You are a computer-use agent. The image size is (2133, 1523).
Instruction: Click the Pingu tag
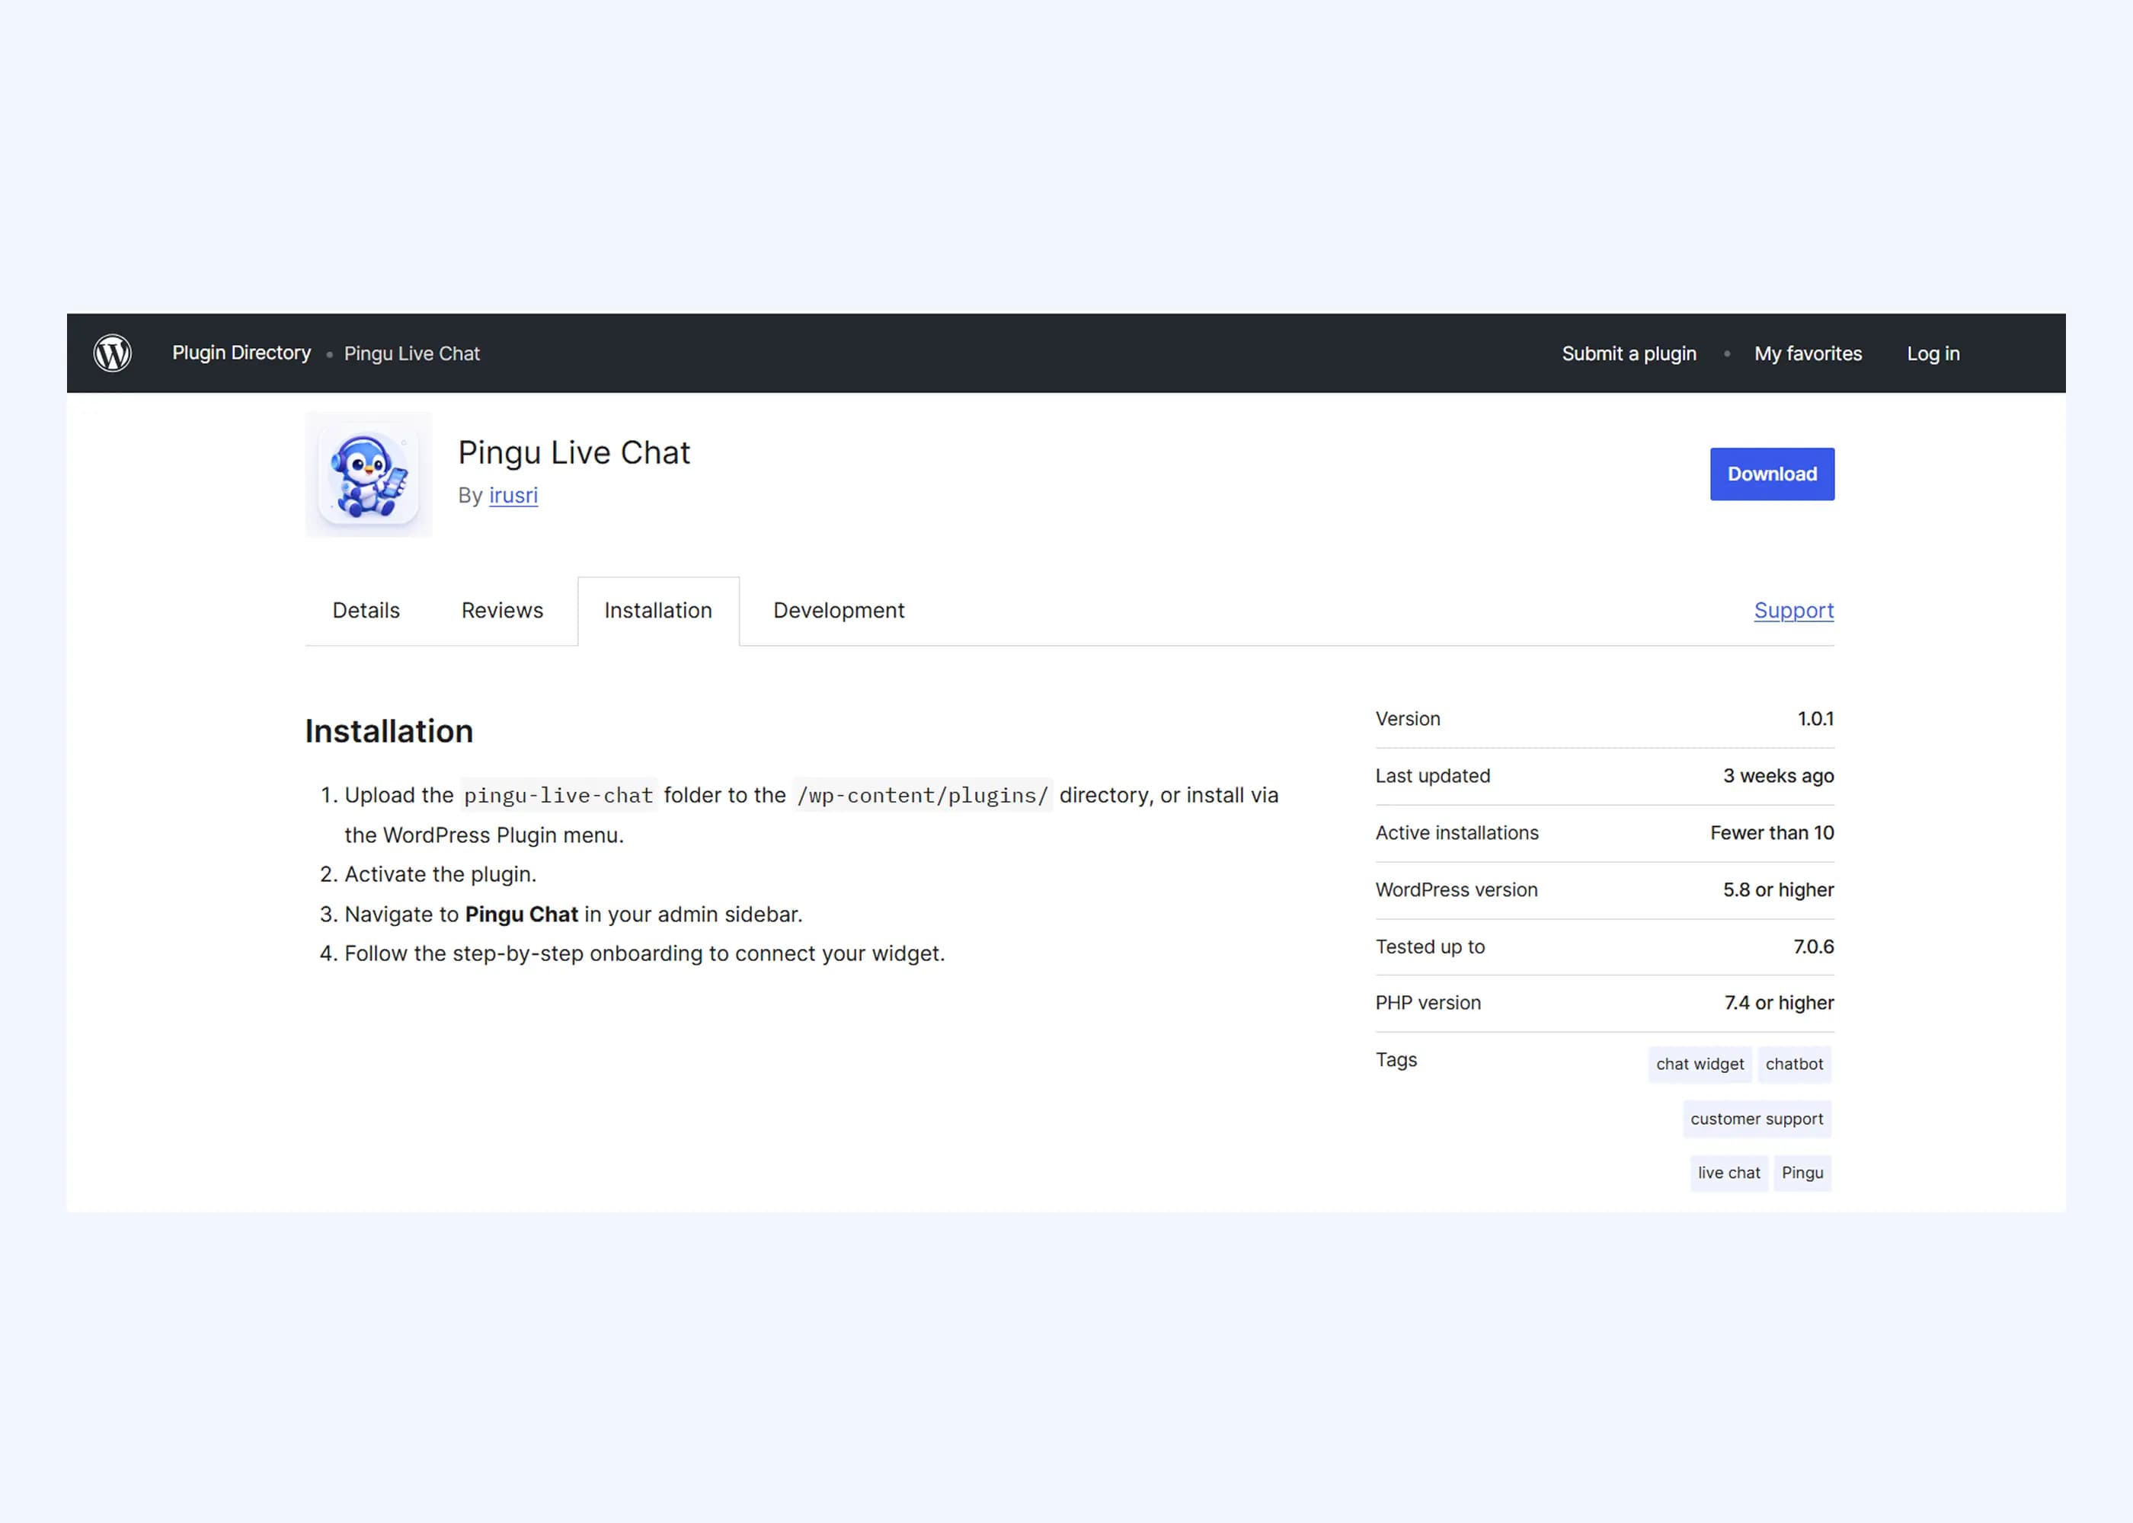1803,1173
